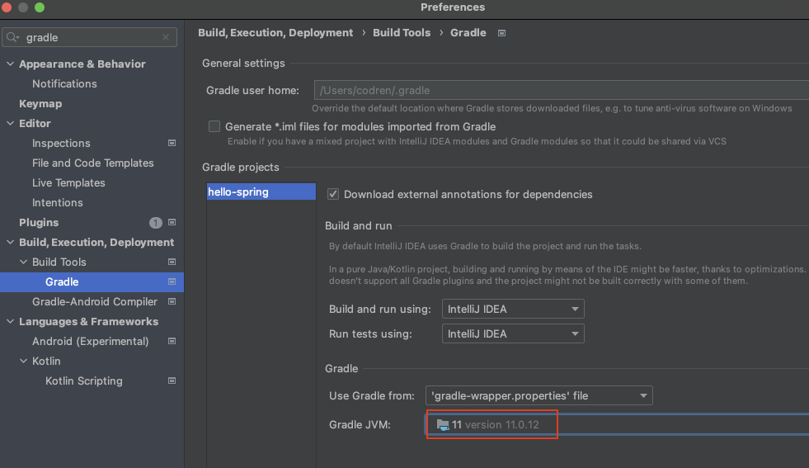
Task: Click project-level icon beside Gradle-Android Compiler
Action: (172, 301)
